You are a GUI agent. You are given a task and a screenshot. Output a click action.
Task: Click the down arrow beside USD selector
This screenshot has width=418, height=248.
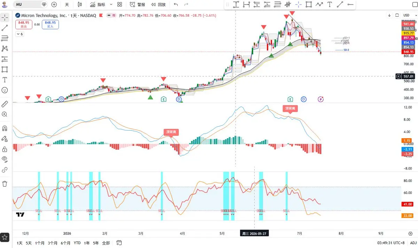tap(389, 15)
